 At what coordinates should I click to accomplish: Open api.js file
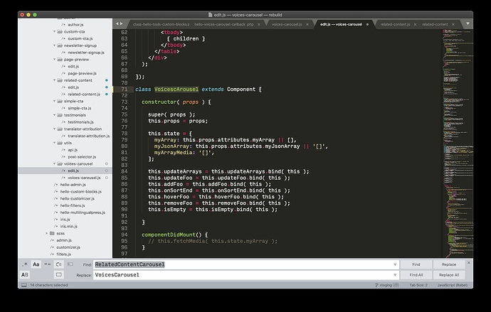pyautogui.click(x=73, y=150)
